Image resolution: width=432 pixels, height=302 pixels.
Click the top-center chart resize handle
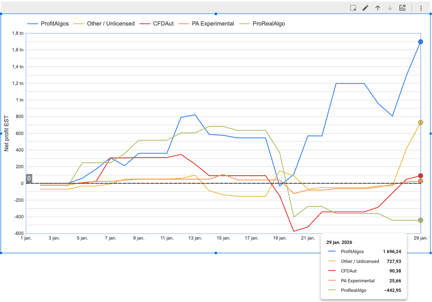[216, 14]
